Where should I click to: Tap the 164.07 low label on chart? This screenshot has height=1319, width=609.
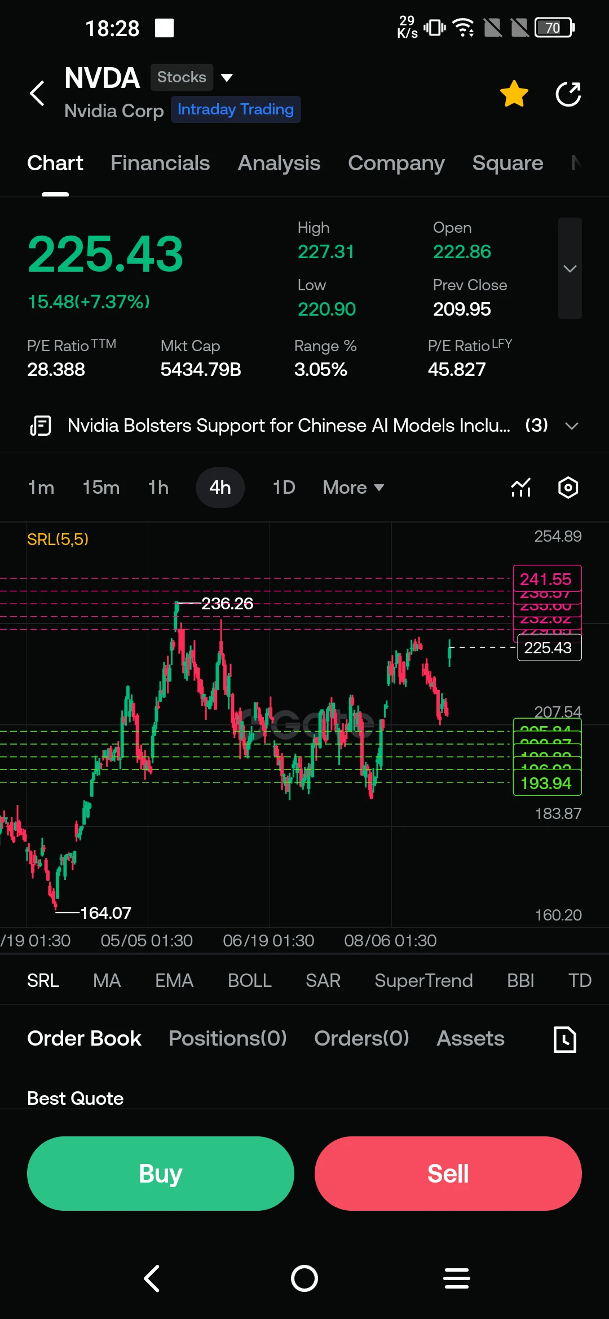click(106, 913)
